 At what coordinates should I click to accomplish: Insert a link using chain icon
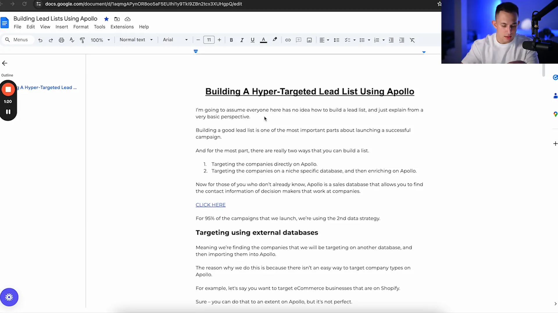point(288,40)
